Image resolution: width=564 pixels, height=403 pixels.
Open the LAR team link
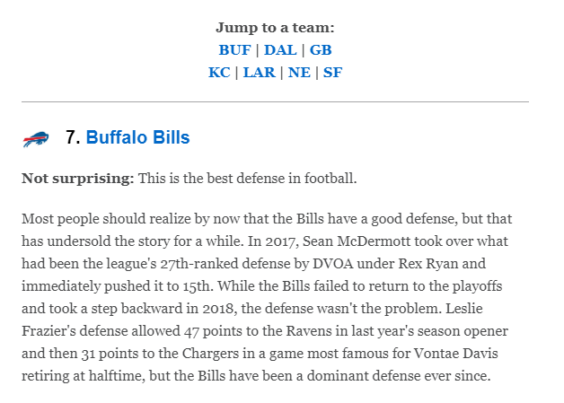pyautogui.click(x=260, y=73)
